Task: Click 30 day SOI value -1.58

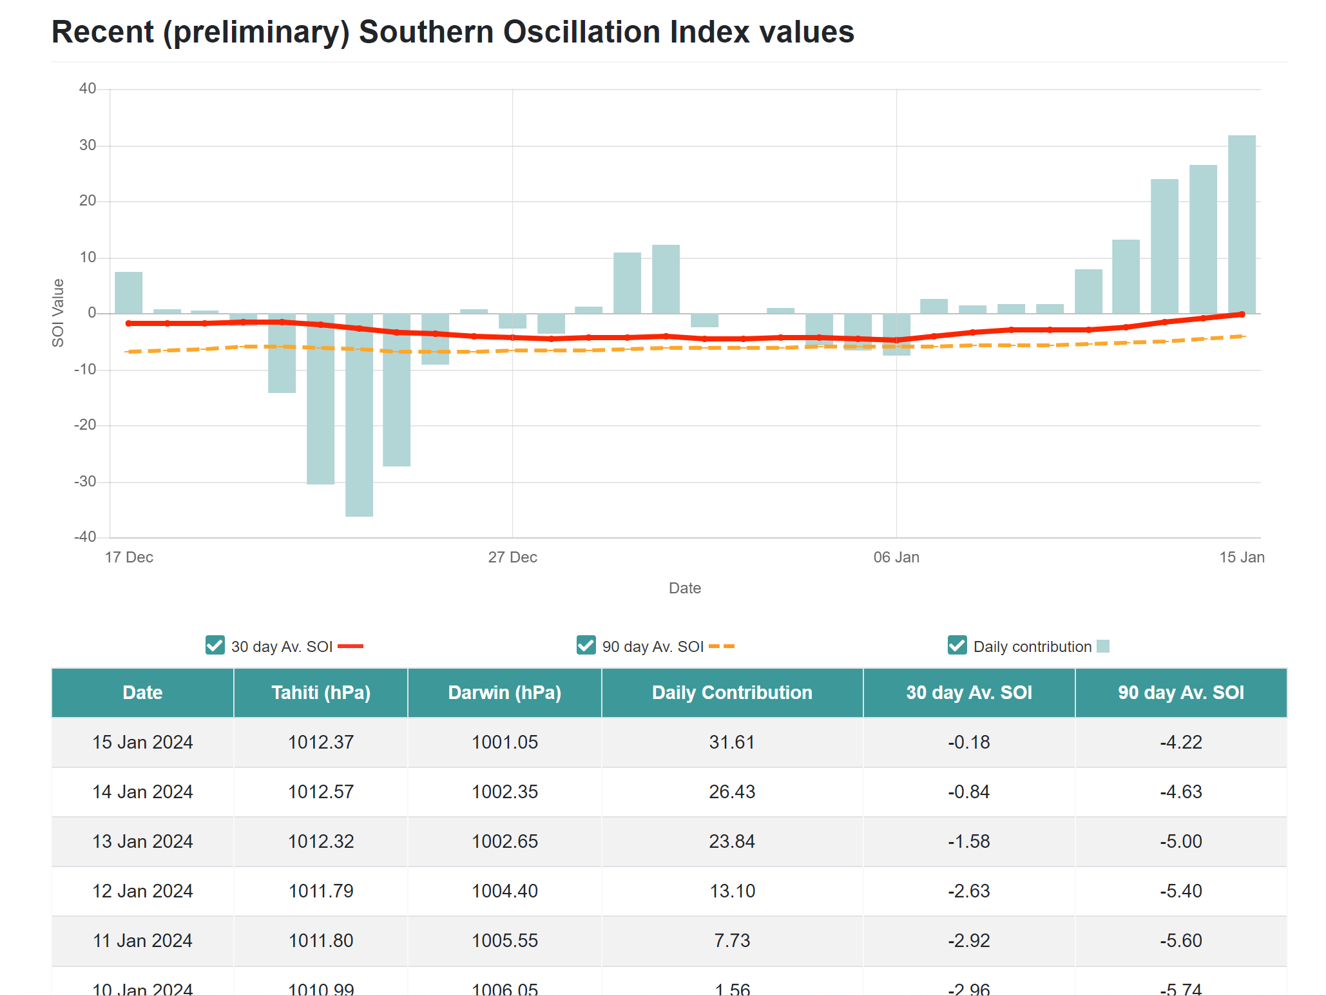Action: [969, 841]
